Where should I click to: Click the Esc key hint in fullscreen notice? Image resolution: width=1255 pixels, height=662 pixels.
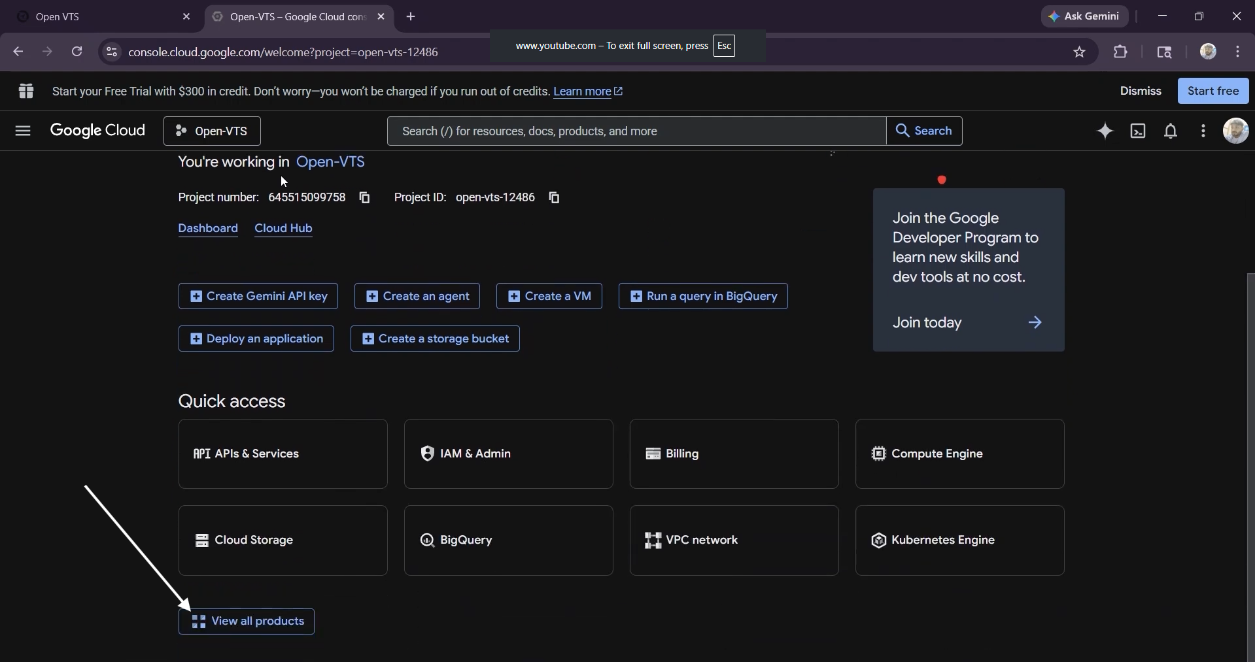[x=724, y=46]
